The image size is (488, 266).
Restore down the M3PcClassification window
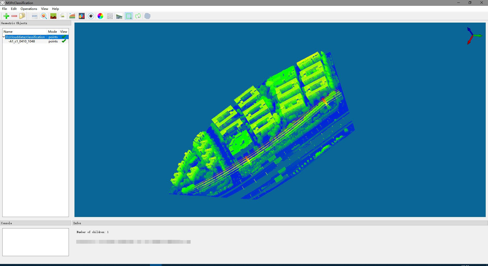pos(470,3)
